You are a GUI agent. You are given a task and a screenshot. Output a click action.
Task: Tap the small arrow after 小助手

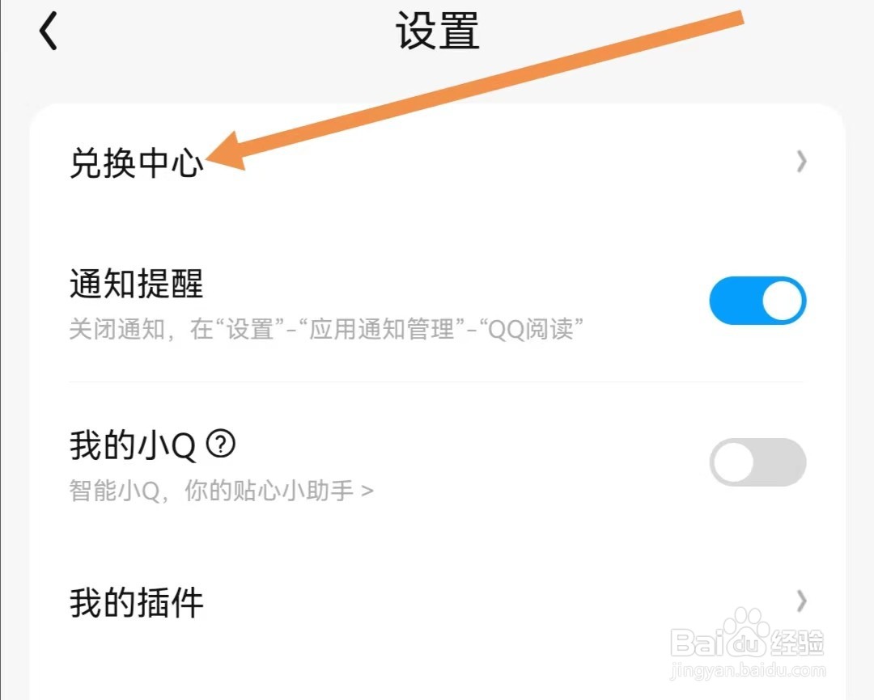(x=367, y=491)
